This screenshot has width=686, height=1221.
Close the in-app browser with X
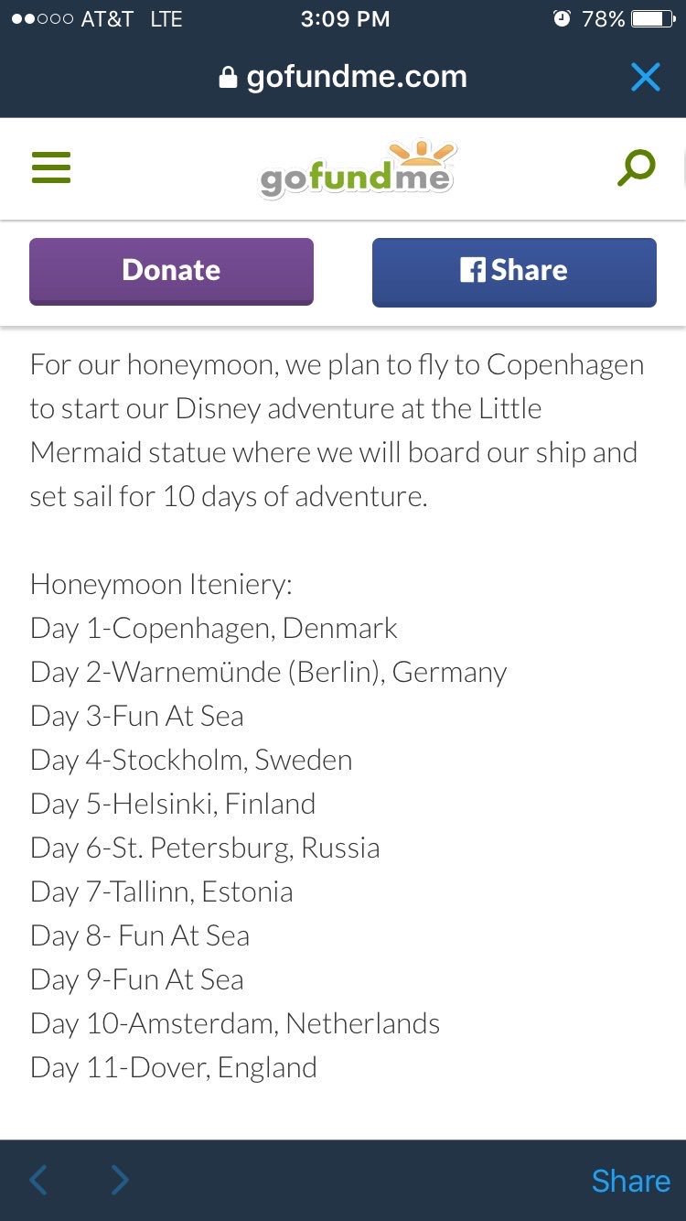[x=646, y=78]
